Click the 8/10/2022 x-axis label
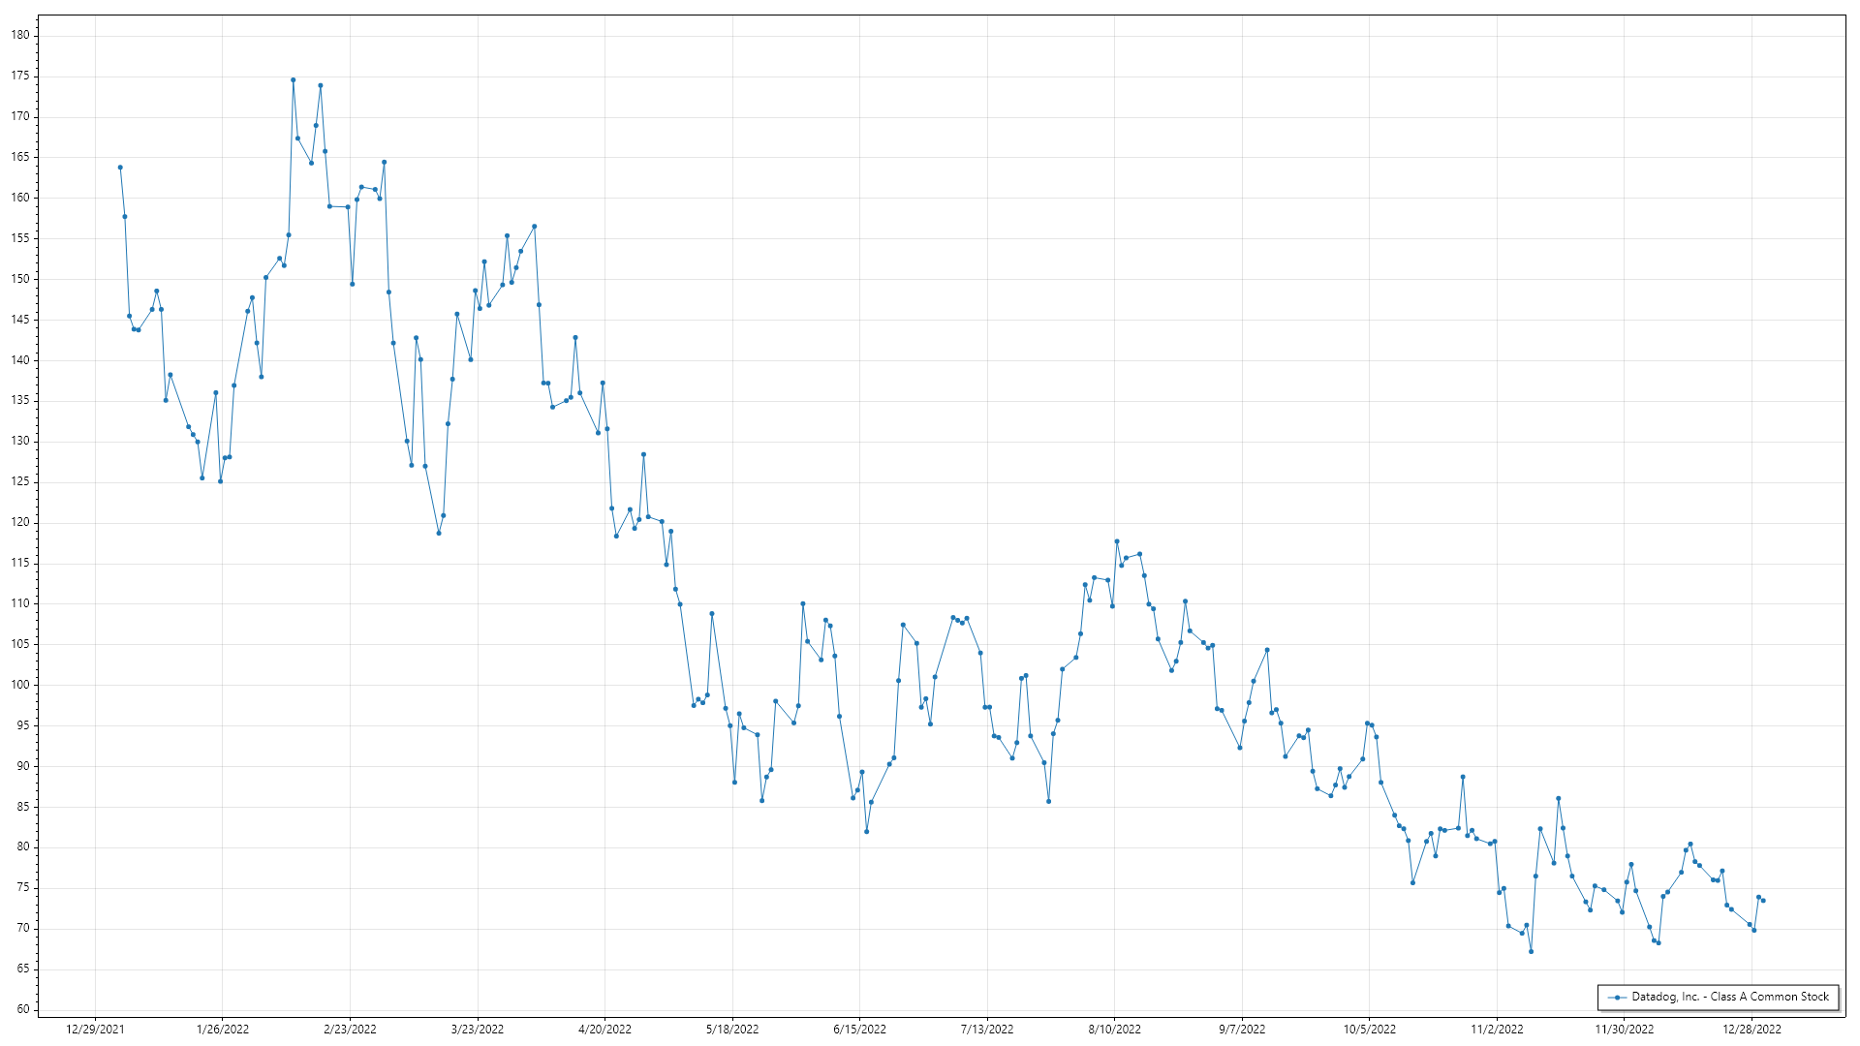 (x=1114, y=1030)
